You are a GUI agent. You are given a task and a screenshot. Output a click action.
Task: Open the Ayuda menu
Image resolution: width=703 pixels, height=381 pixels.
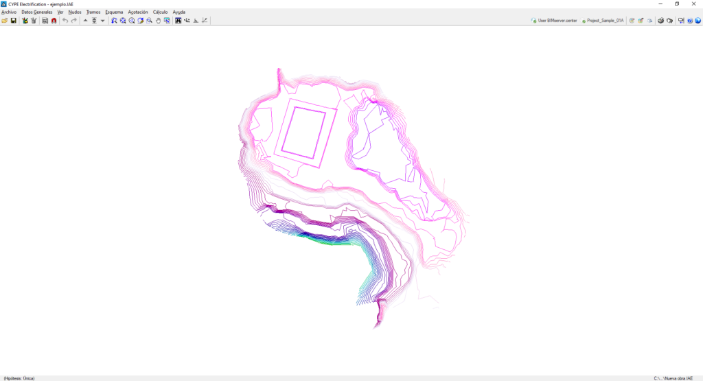(179, 12)
